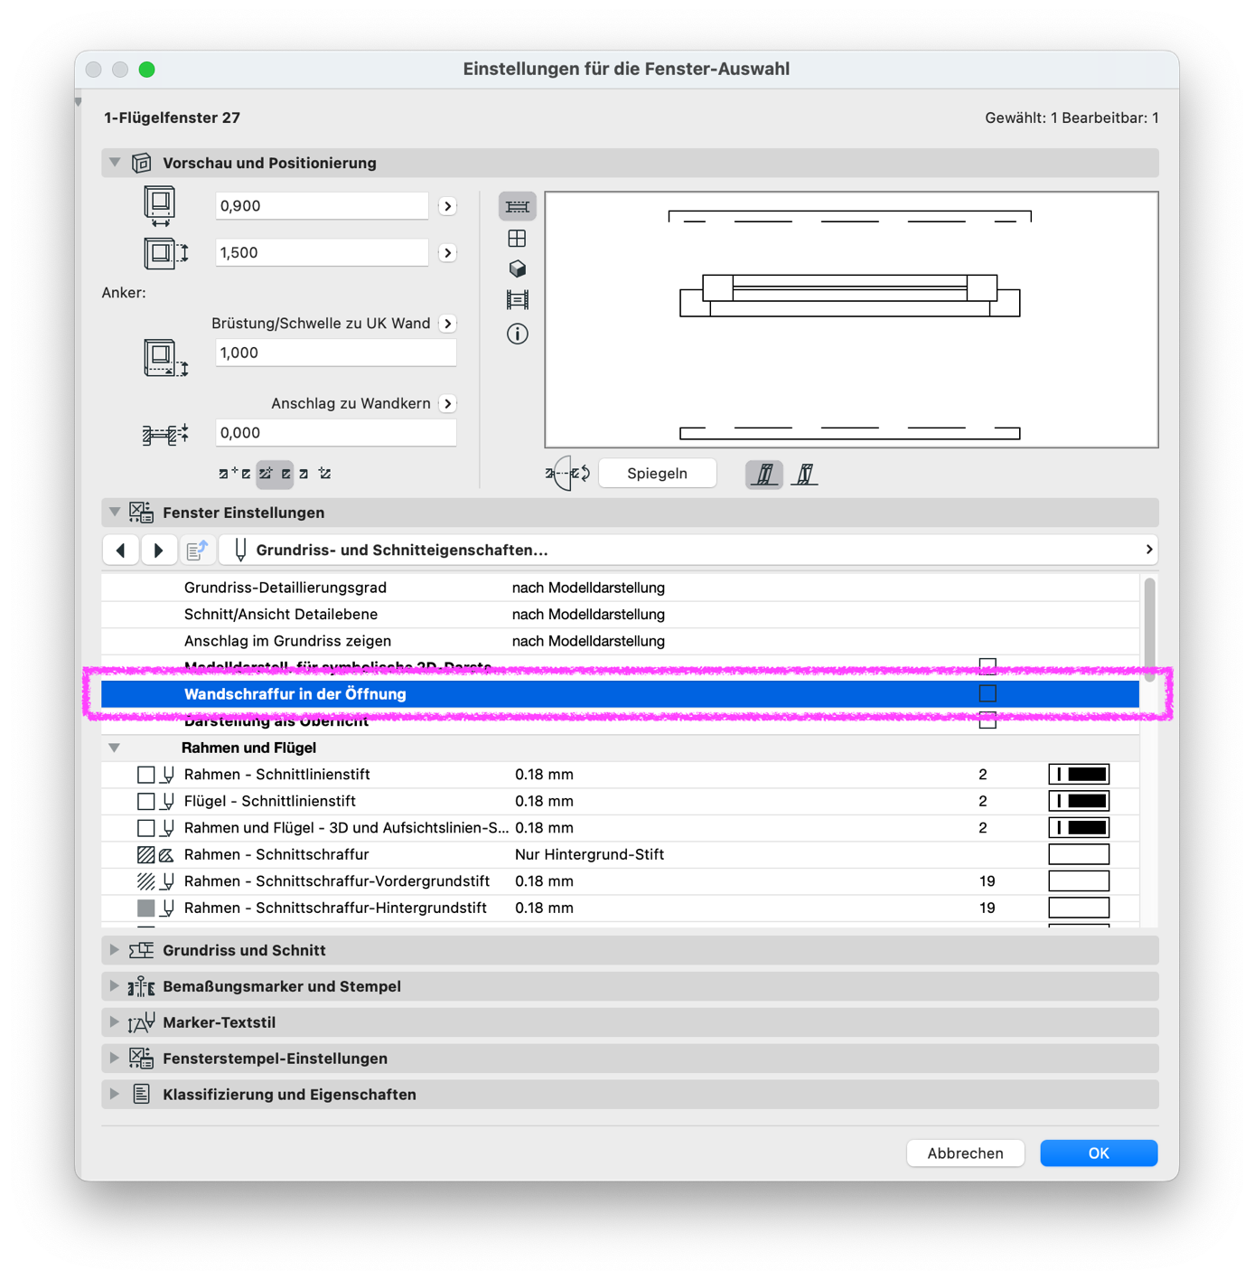The width and height of the screenshot is (1254, 1280).
Task: Click pen color swatch for Rahmen - Schnittlinienstift
Action: coord(1079,775)
